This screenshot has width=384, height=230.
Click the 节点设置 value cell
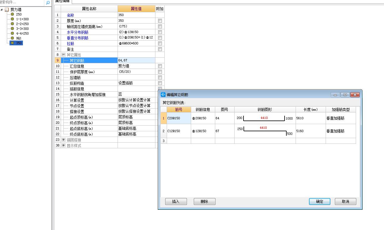(136, 106)
